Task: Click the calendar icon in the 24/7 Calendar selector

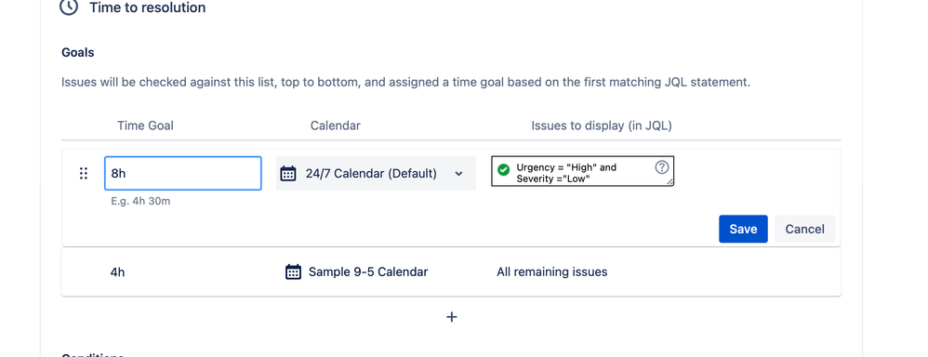Action: (x=287, y=174)
